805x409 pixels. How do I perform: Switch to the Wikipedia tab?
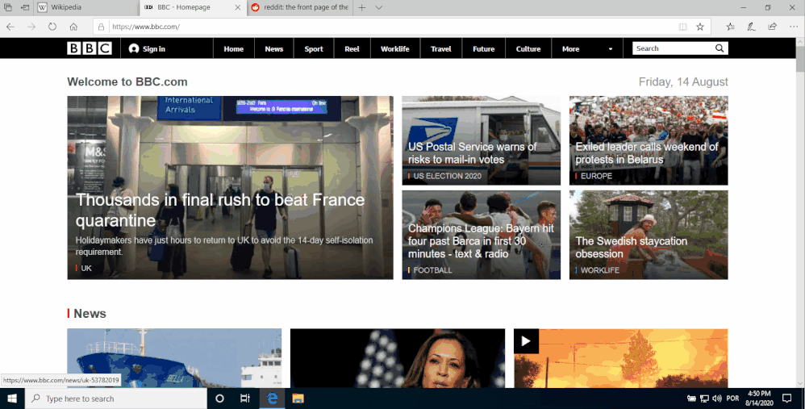click(x=86, y=7)
